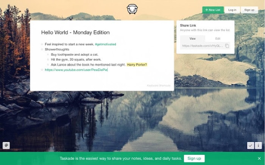Create a list with New List button
Viewport: 265px width, 165px height.
213,10
